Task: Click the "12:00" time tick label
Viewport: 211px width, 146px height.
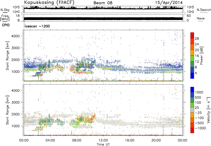Action: pyautogui.click(x=103, y=140)
